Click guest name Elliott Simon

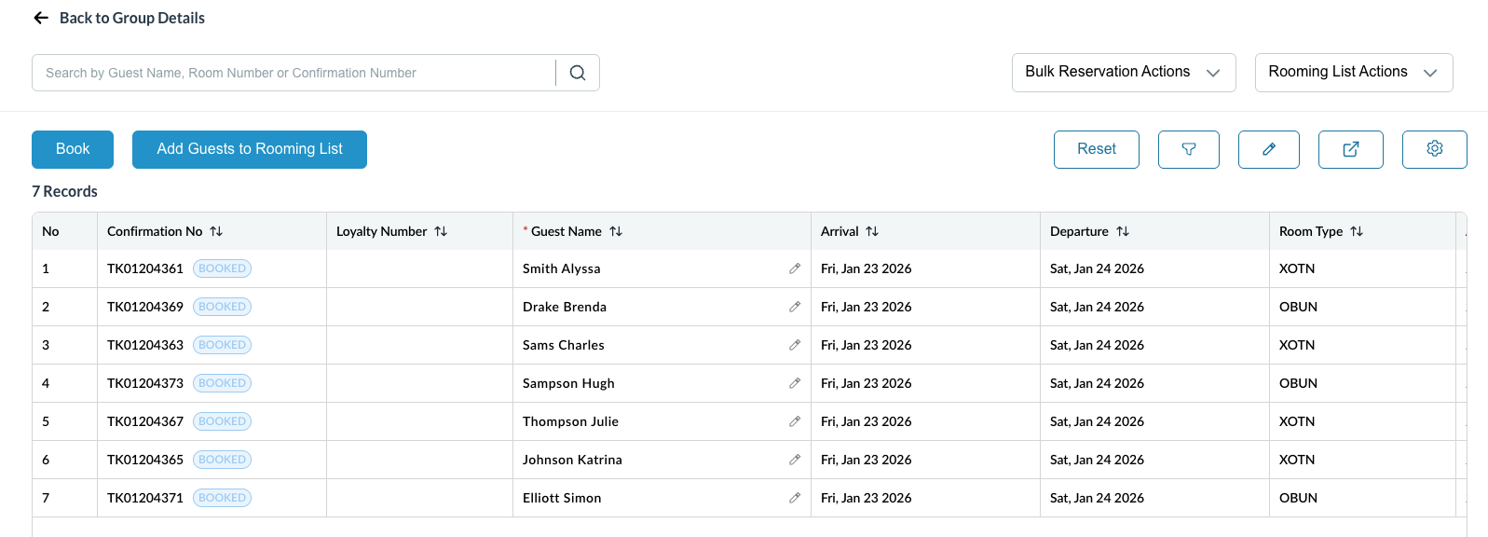pyautogui.click(x=562, y=498)
